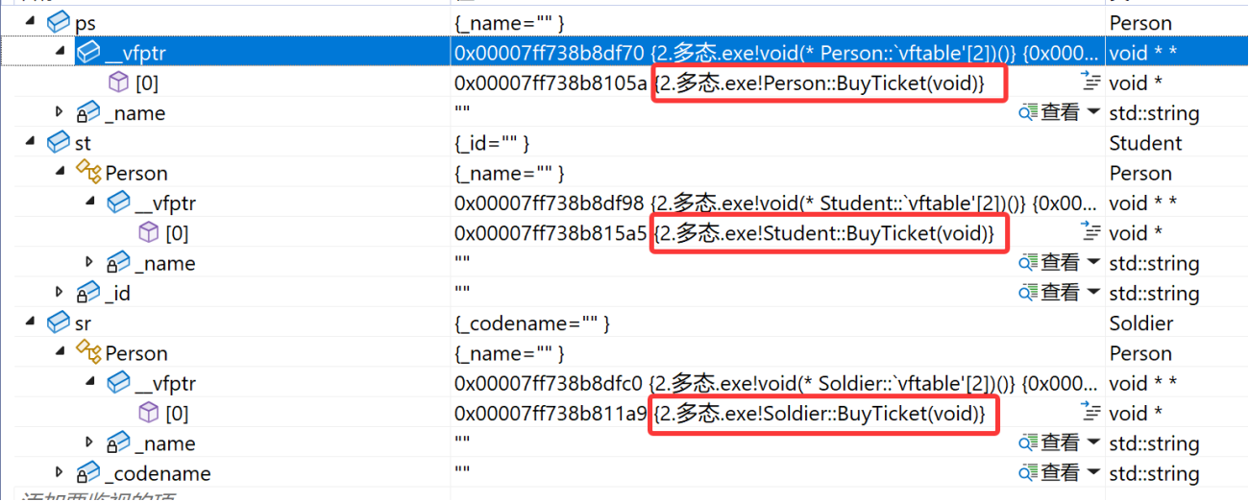Click the name label _codename
Viewport: 1249px width, 501px height.
pos(158,473)
